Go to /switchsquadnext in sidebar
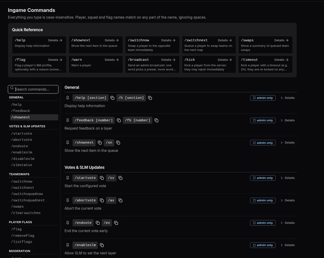 (x=34, y=200)
